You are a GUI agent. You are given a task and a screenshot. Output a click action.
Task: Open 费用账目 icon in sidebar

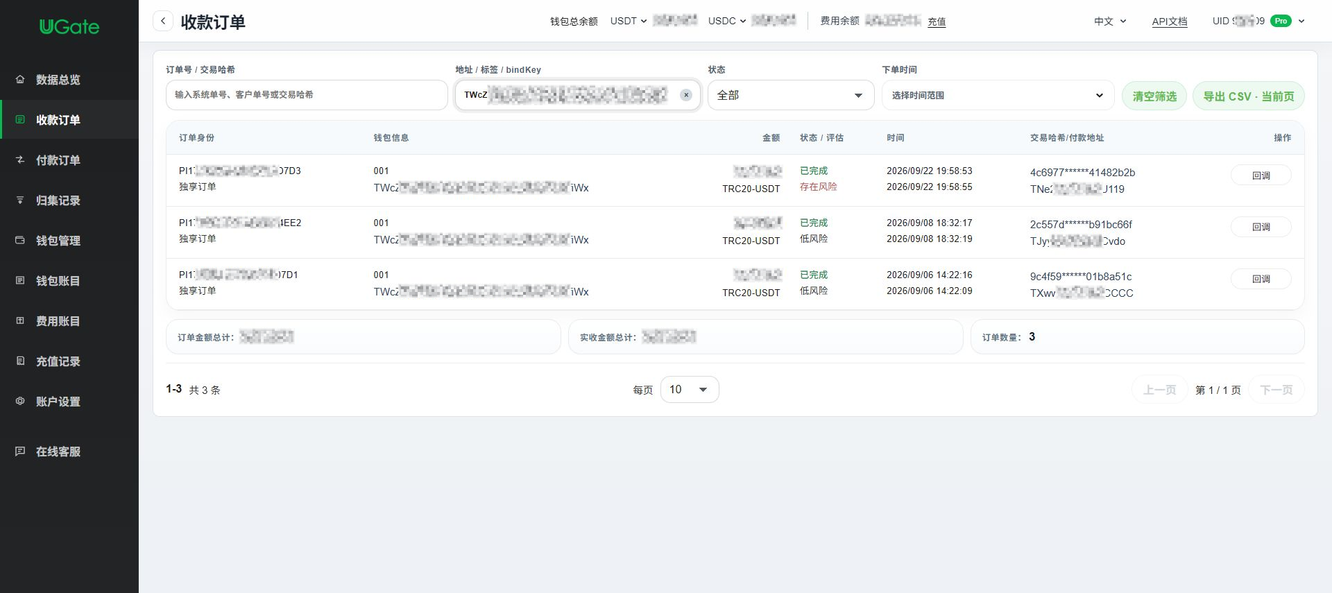(x=20, y=320)
